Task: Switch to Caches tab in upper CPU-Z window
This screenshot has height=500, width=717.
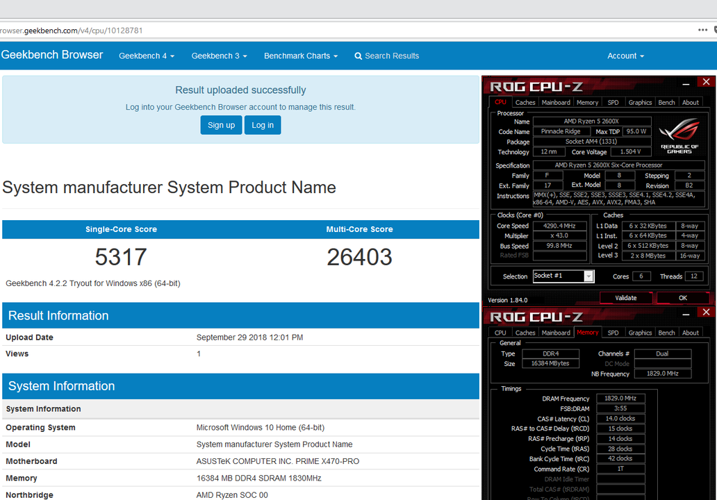Action: point(525,103)
